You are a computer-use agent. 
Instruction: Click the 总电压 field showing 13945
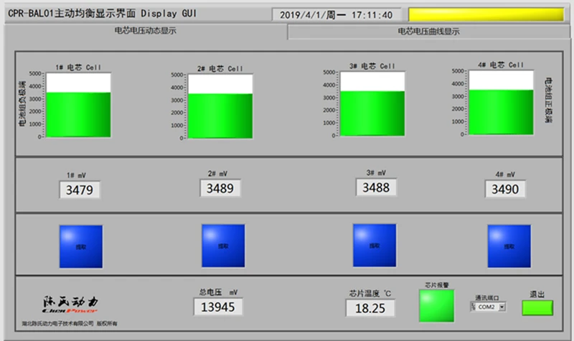coord(218,307)
